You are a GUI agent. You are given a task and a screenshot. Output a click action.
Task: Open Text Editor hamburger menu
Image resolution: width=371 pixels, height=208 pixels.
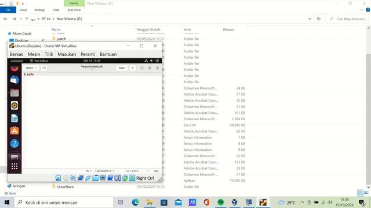point(133,68)
